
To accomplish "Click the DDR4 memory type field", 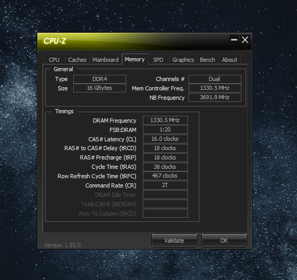I will pos(100,79).
